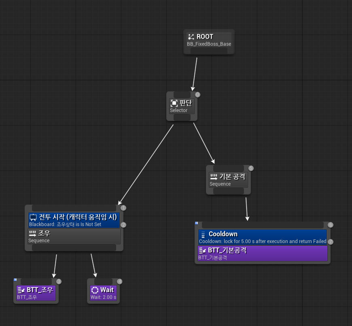This screenshot has height=326, width=352.
Task: Click the task icon on BTT_기본공격
Action: pyautogui.click(x=202, y=250)
